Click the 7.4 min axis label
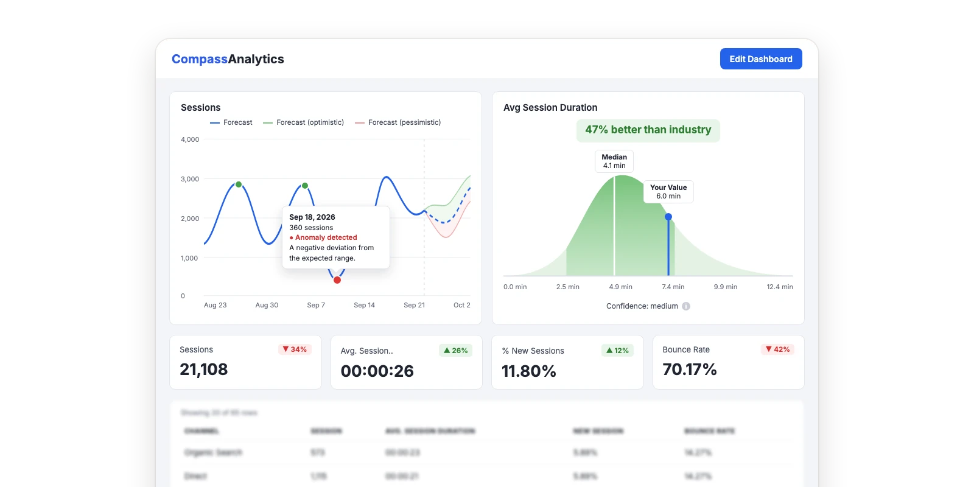The width and height of the screenshot is (974, 487). coord(673,287)
